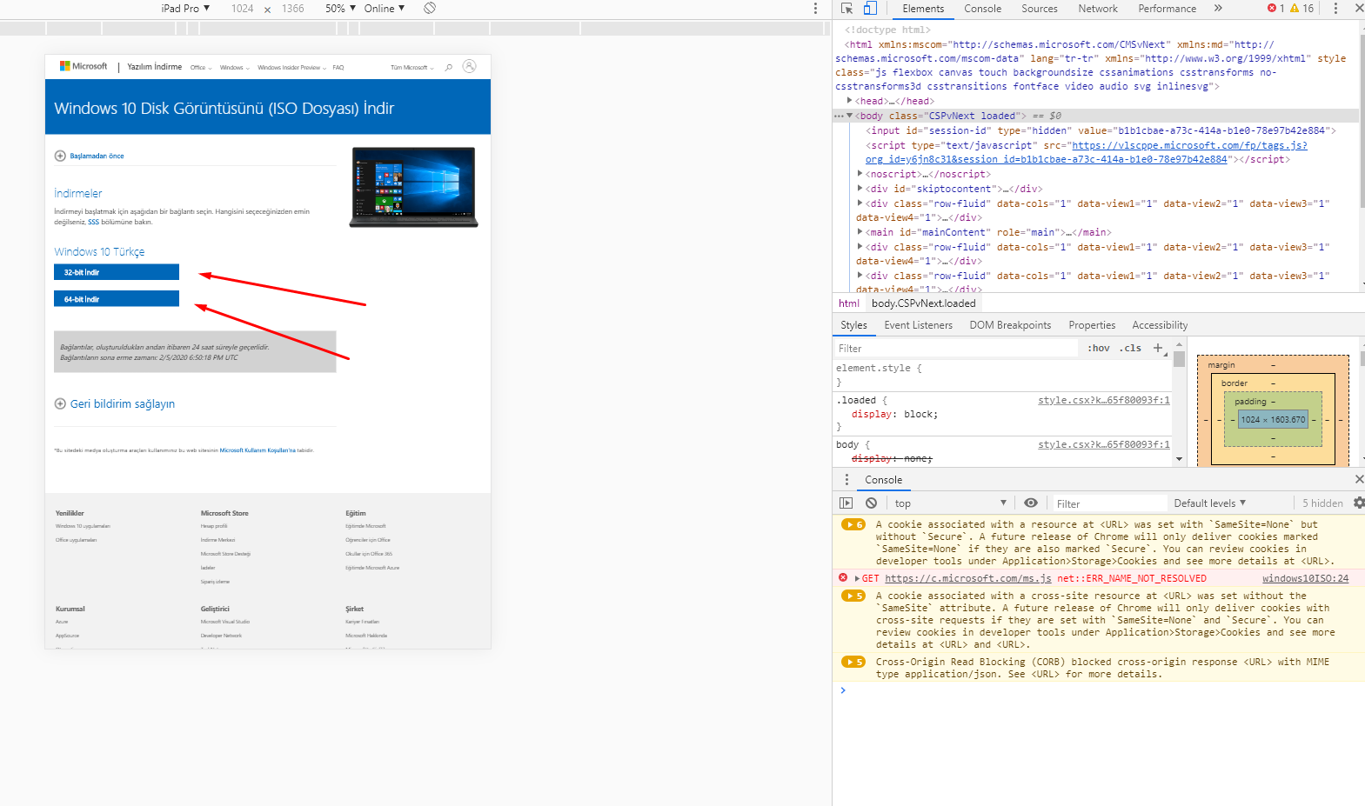Open the Online throttling dropdown

(385, 8)
